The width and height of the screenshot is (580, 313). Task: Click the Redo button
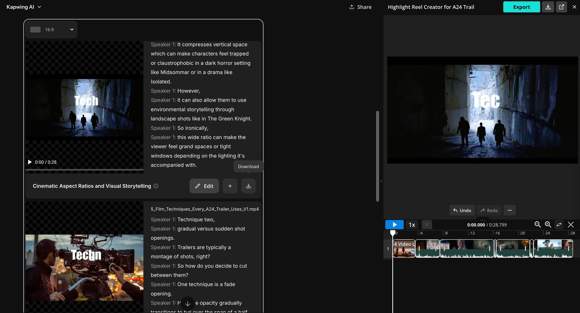(x=489, y=211)
